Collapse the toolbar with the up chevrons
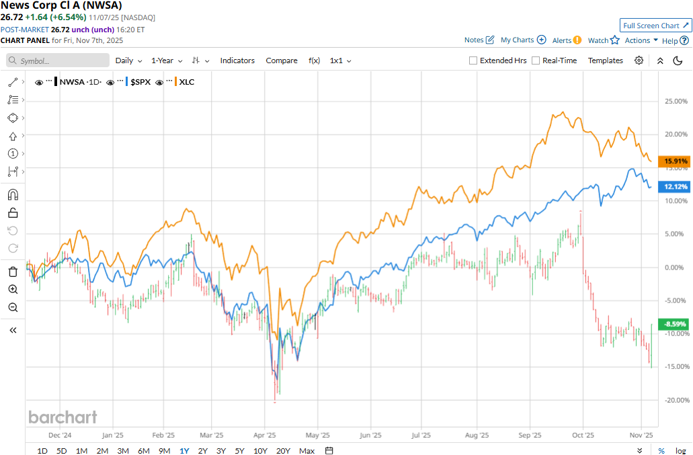The image size is (693, 455). (x=660, y=61)
